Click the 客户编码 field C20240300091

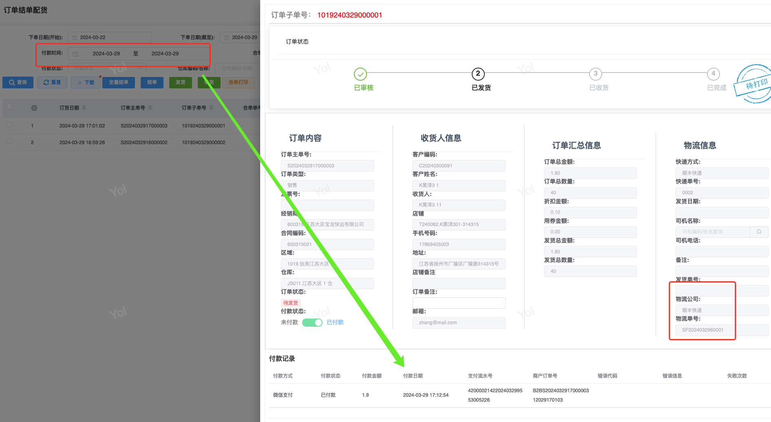coord(459,166)
